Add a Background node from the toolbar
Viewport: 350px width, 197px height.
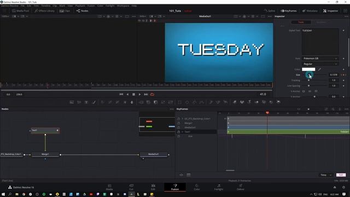pos(72,102)
